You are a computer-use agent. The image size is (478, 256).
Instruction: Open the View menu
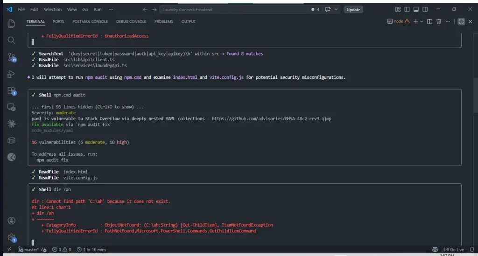tap(72, 9)
